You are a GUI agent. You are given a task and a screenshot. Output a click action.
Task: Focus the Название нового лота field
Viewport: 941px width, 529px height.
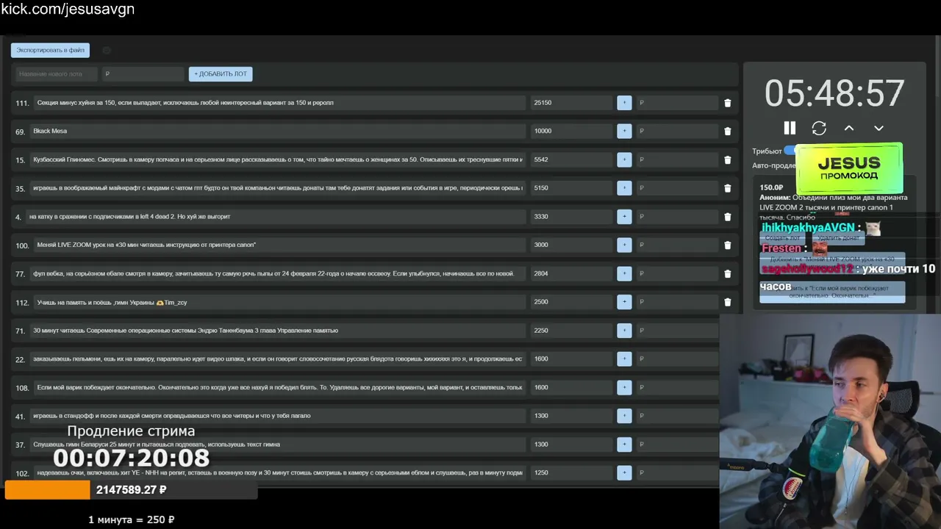point(57,74)
